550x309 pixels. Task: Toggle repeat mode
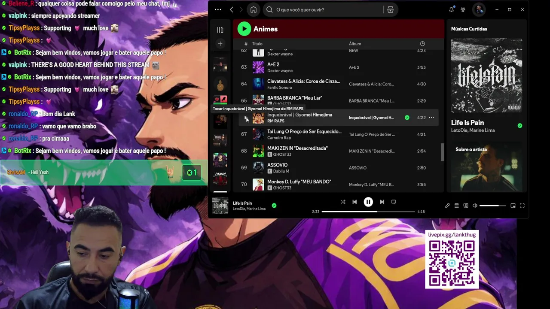394,202
